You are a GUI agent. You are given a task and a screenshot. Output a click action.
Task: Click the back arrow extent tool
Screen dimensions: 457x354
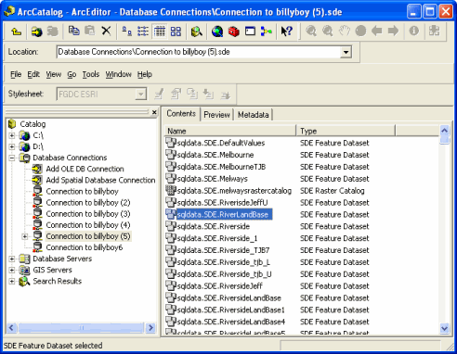[x=377, y=31]
